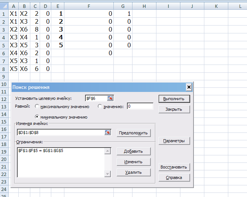Click cell F6 containing 0
The image size is (247, 197).
coord(89,53)
